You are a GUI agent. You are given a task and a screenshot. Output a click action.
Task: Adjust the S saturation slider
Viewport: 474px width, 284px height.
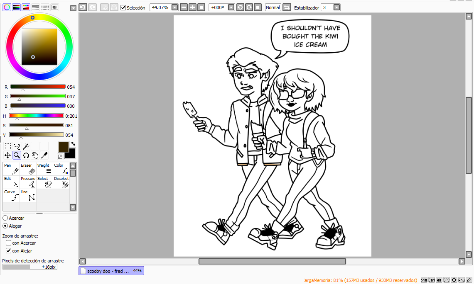coord(36,125)
